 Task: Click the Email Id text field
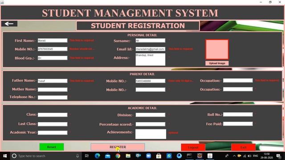pyautogui.click(x=151, y=49)
